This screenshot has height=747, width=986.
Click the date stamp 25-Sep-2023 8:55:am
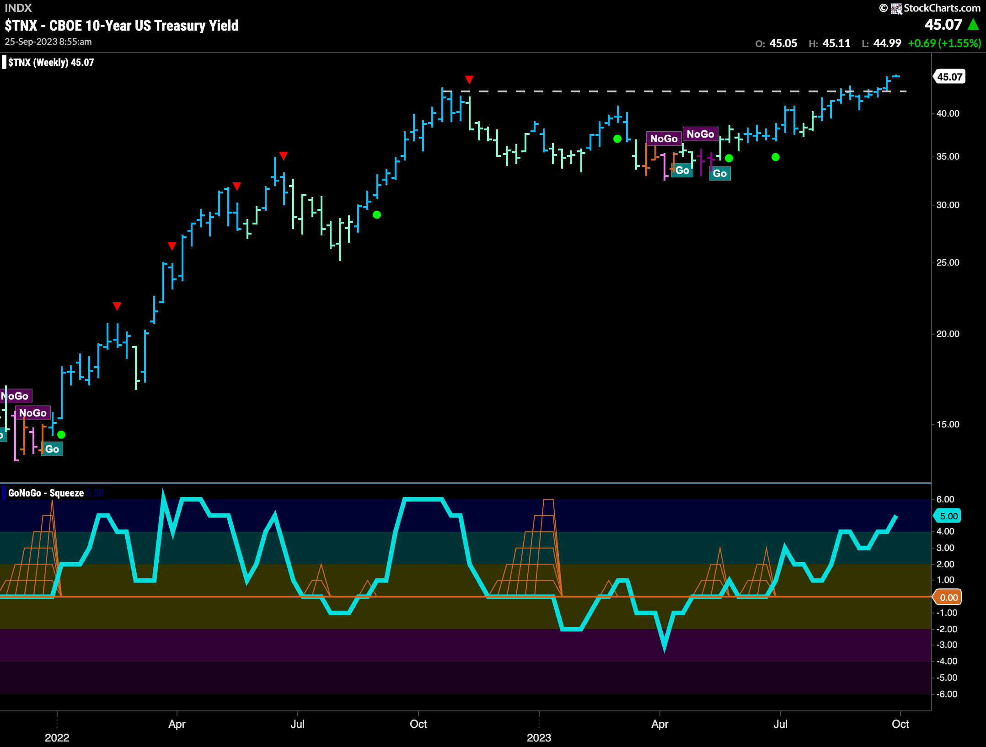pyautogui.click(x=48, y=42)
